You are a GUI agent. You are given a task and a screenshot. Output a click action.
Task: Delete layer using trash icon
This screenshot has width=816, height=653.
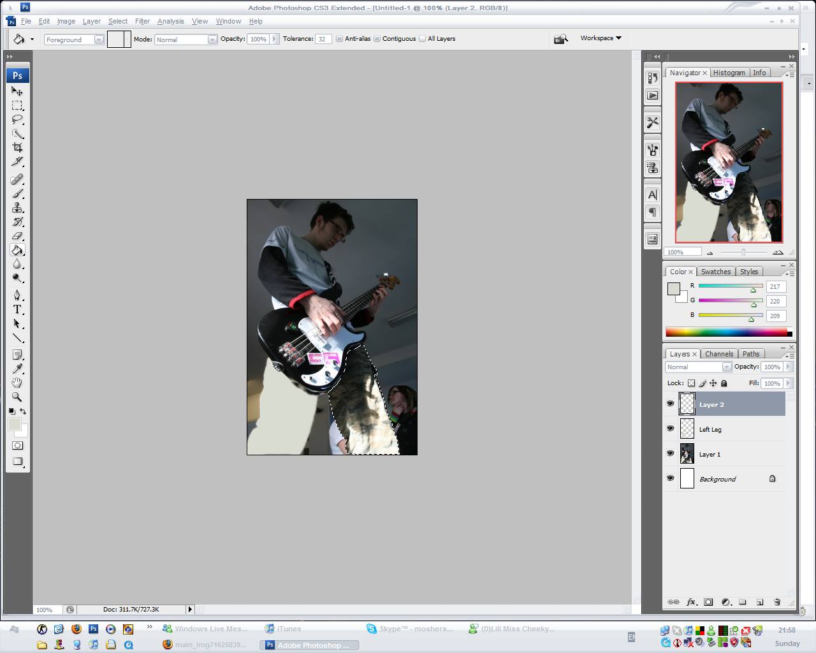[776, 602]
